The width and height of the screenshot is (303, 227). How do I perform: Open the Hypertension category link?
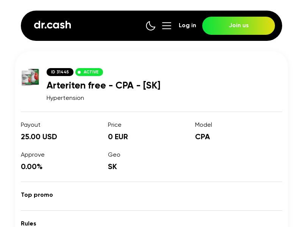(65, 98)
